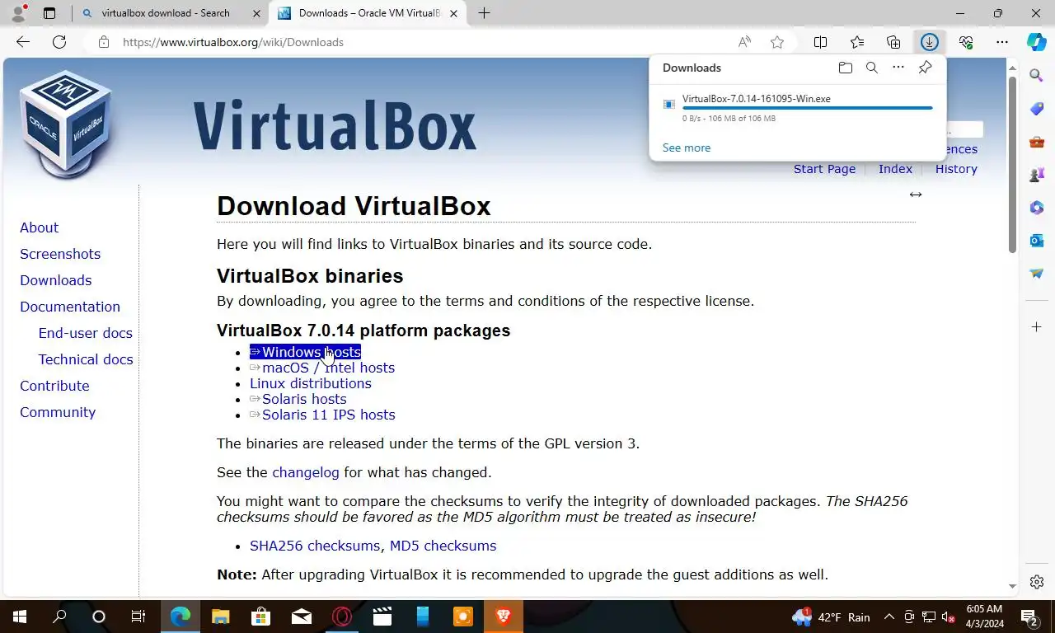Toggle the Downloads toolbar button
Image resolution: width=1055 pixels, height=633 pixels.
coord(930,42)
